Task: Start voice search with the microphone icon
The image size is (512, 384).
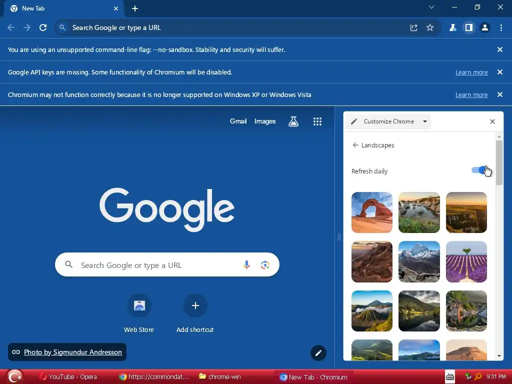Action: (x=247, y=265)
